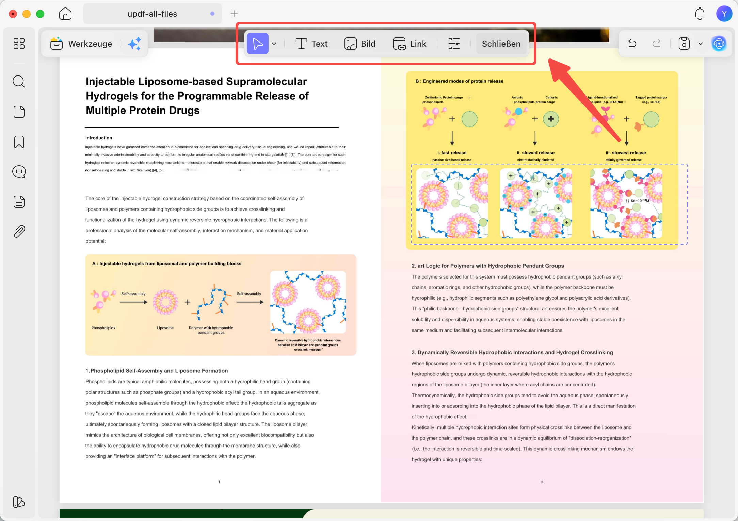Image resolution: width=738 pixels, height=521 pixels.
Task: Click the Schließen button
Action: (x=501, y=44)
